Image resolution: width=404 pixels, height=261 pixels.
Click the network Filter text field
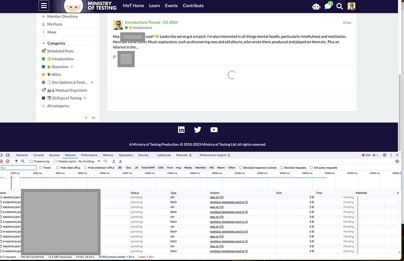tap(18, 168)
